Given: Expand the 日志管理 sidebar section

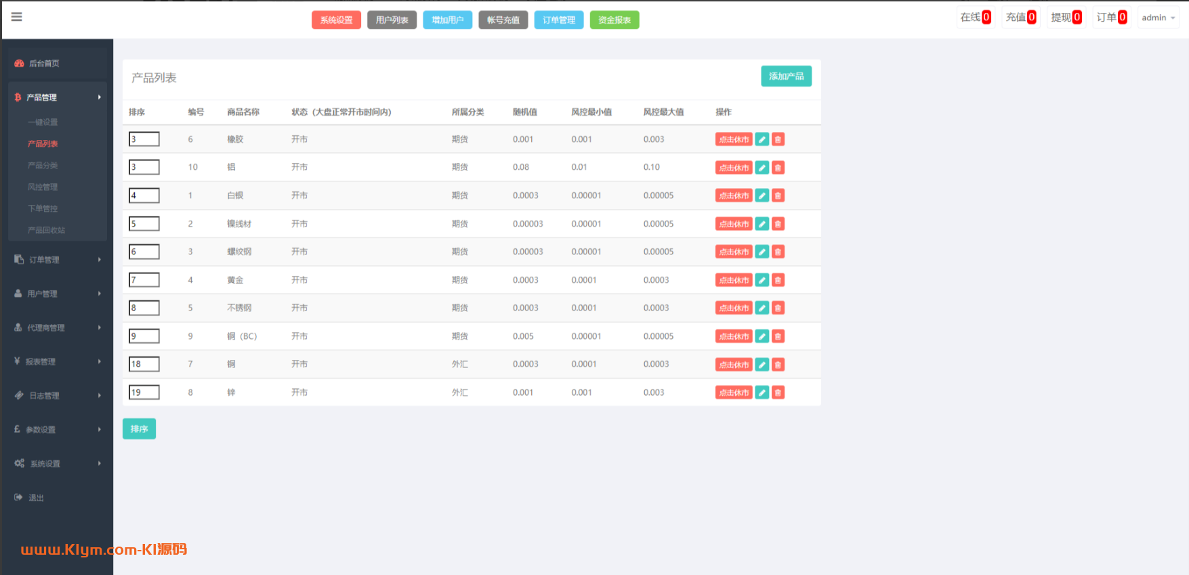Looking at the screenshot, I should coord(58,396).
